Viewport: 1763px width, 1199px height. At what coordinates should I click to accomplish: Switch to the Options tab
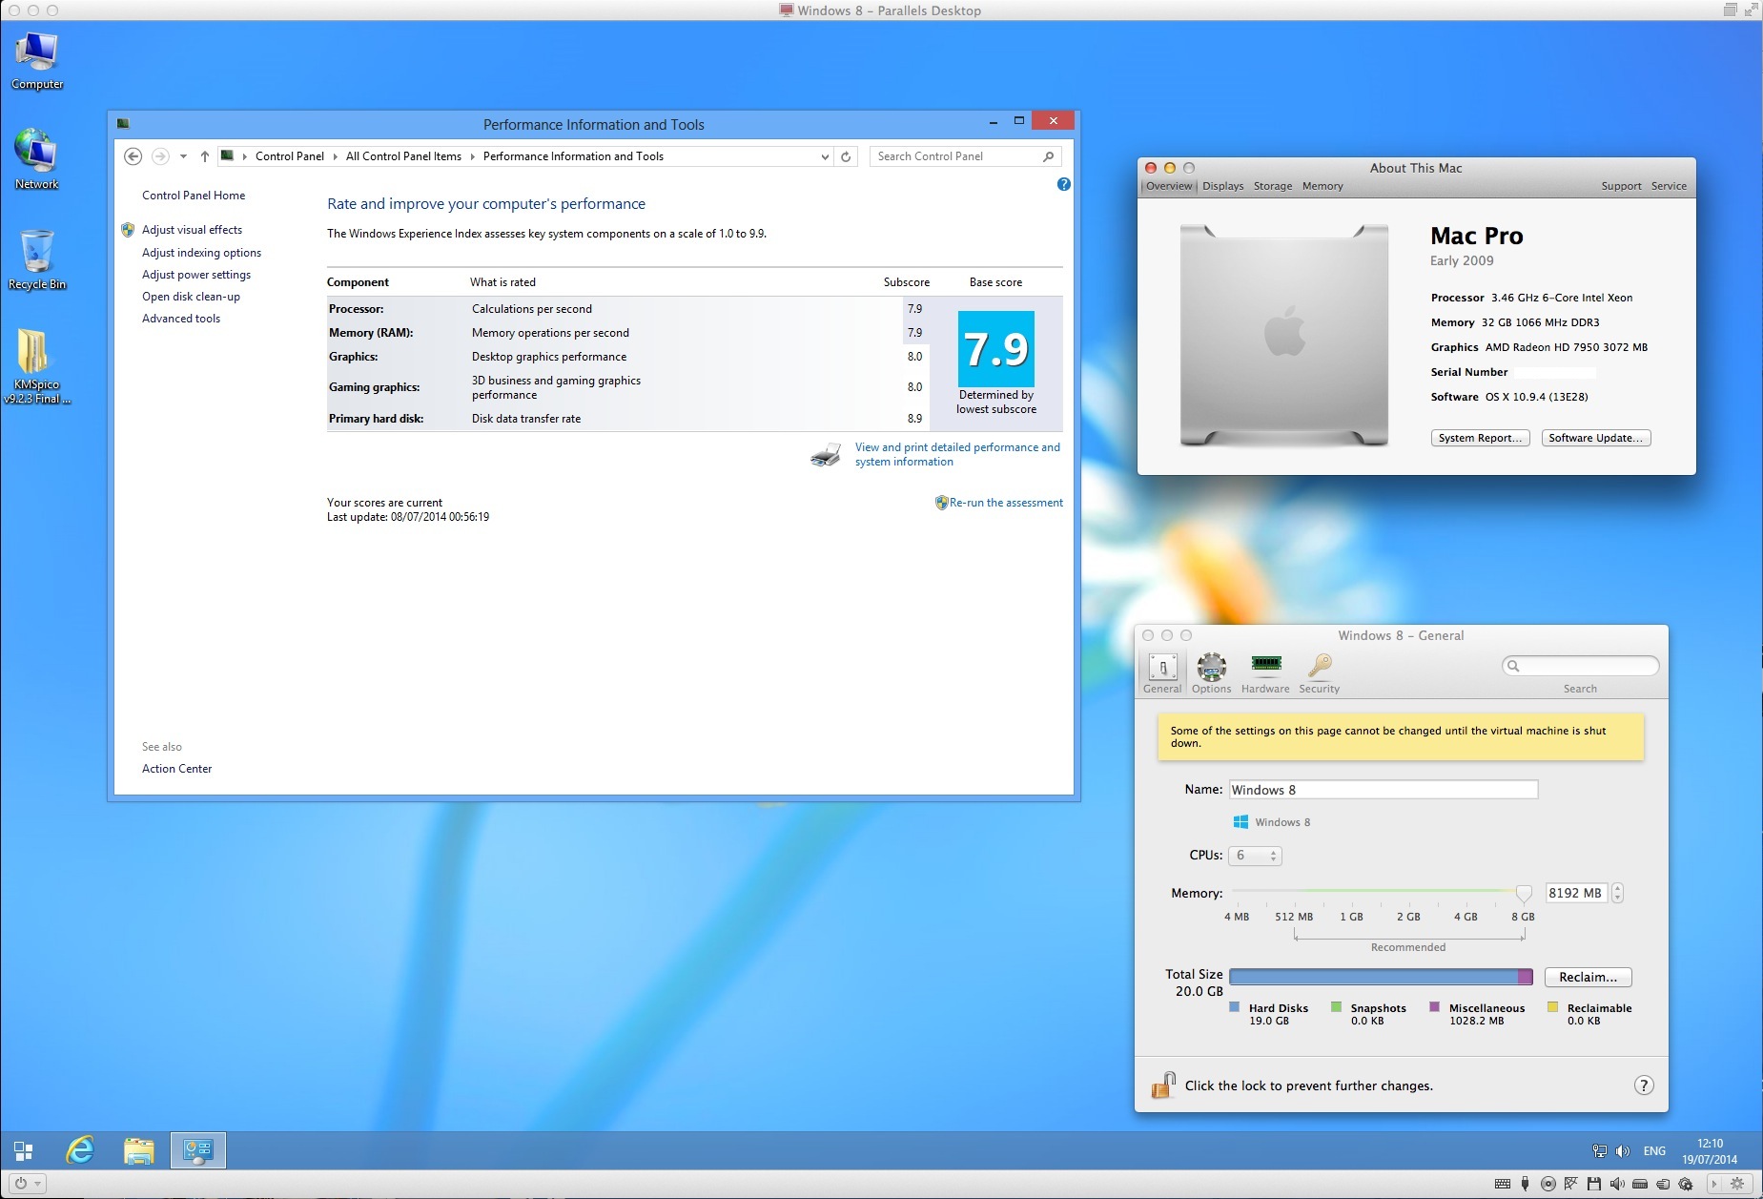(1211, 673)
